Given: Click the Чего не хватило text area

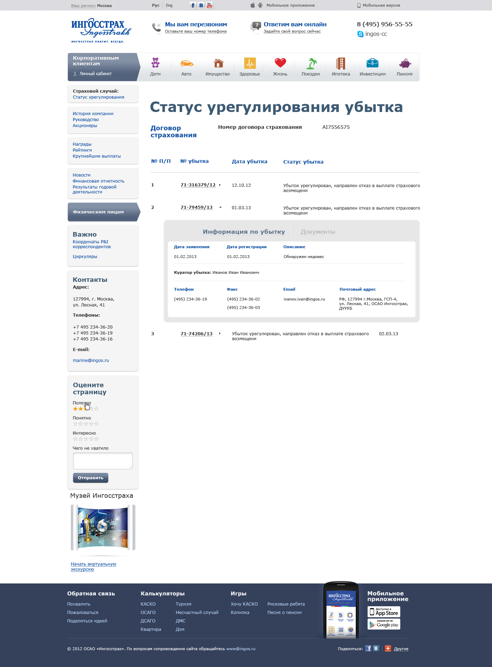Looking at the screenshot, I should (x=103, y=461).
